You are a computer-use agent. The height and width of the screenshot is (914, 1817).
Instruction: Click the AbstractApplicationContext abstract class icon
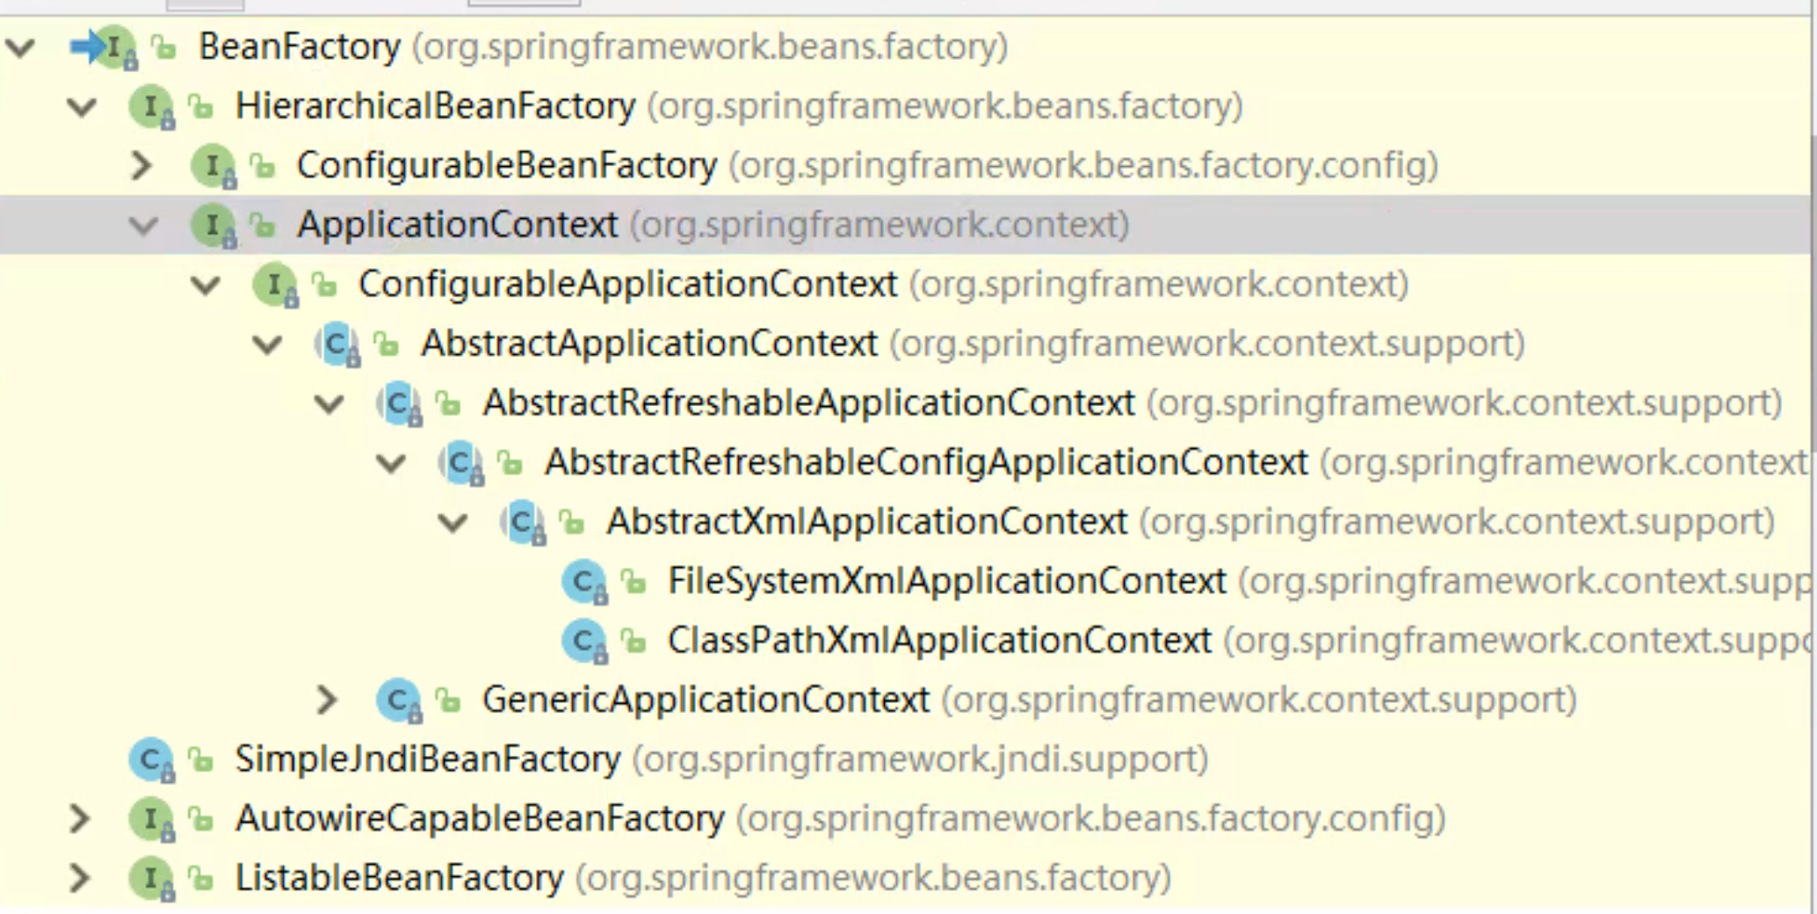point(337,345)
